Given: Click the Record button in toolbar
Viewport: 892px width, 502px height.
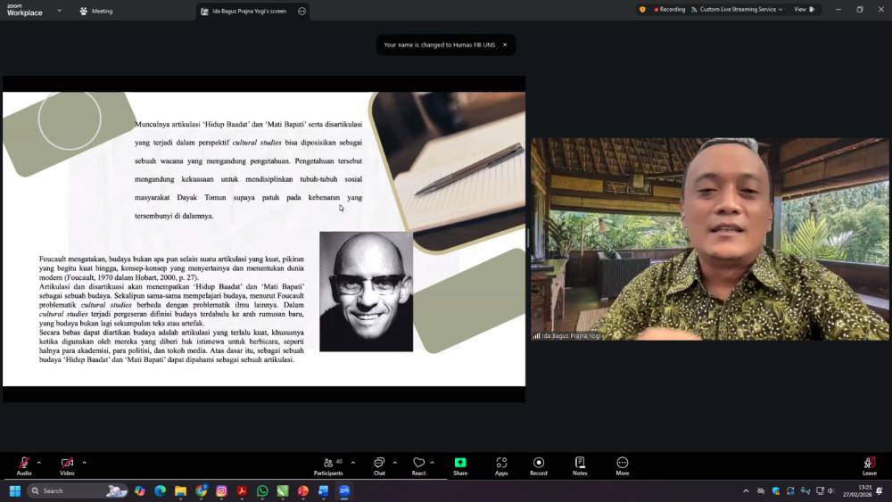Looking at the screenshot, I should tap(539, 465).
